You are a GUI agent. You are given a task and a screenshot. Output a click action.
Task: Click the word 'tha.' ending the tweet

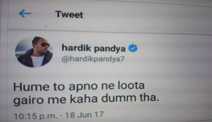tap(149, 98)
